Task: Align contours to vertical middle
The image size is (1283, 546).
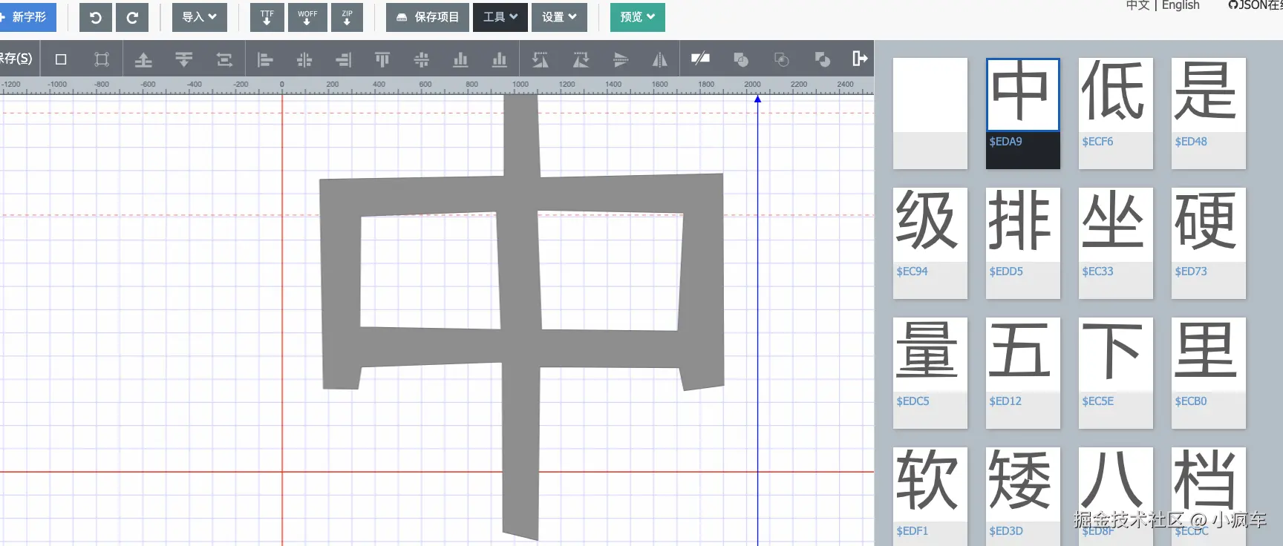Action: click(422, 59)
